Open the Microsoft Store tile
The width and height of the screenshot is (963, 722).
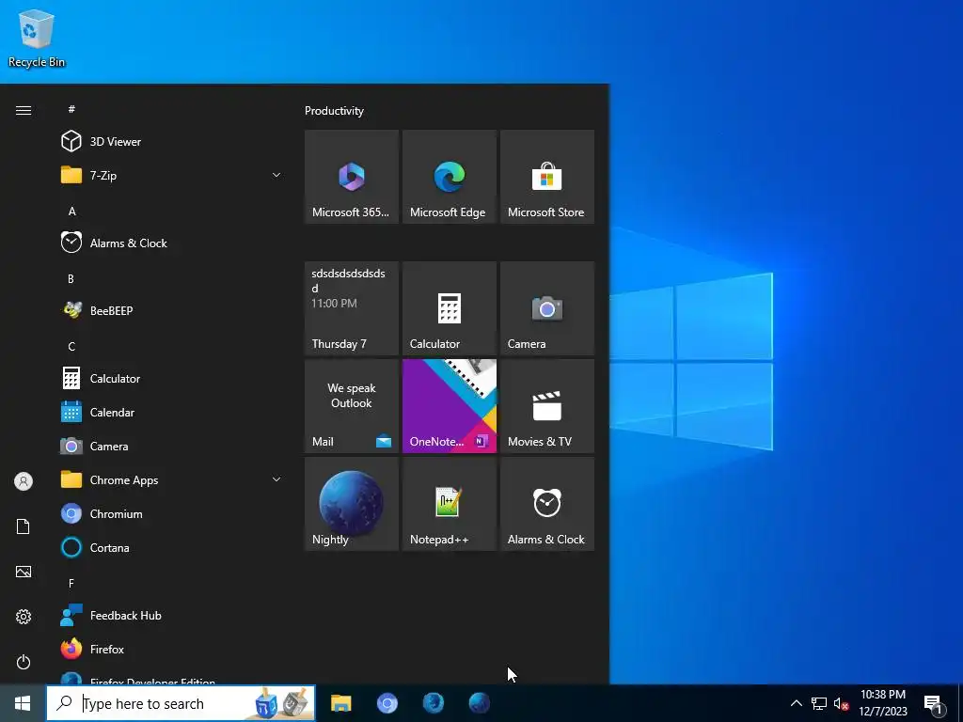click(x=547, y=177)
